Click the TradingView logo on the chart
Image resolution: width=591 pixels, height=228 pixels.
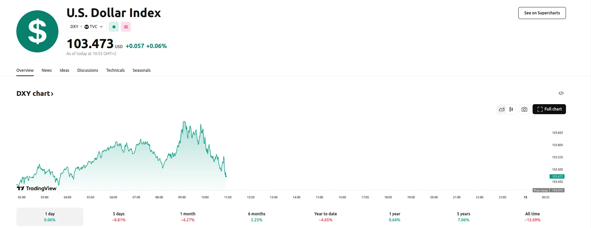(36, 188)
